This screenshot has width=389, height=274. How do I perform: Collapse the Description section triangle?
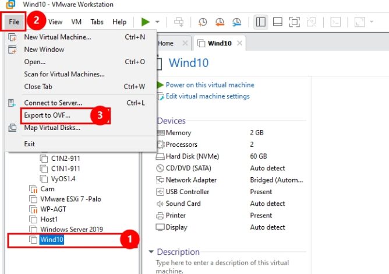point(151,252)
